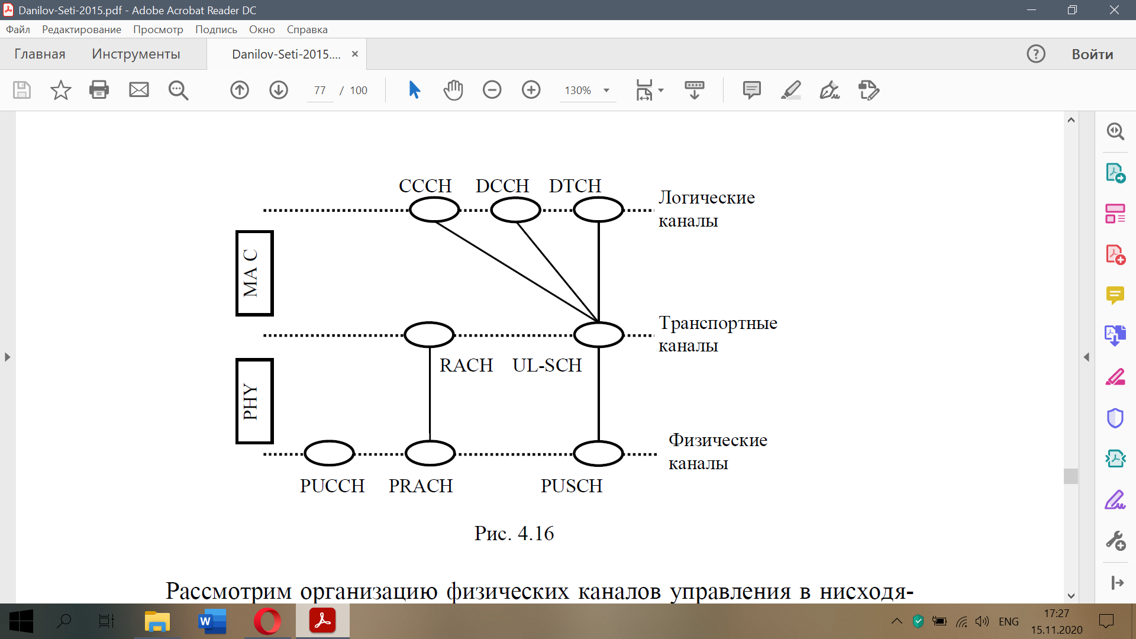This screenshot has height=639, width=1136.
Task: Click the vertical scrollbar thumb
Action: pyautogui.click(x=1071, y=476)
